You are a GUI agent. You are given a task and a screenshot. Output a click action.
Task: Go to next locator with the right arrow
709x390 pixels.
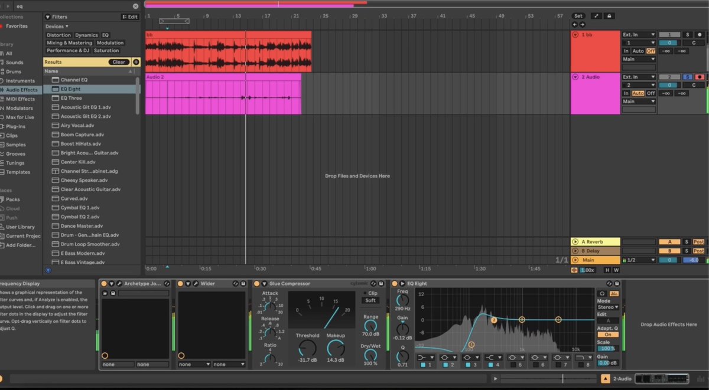[582, 25]
